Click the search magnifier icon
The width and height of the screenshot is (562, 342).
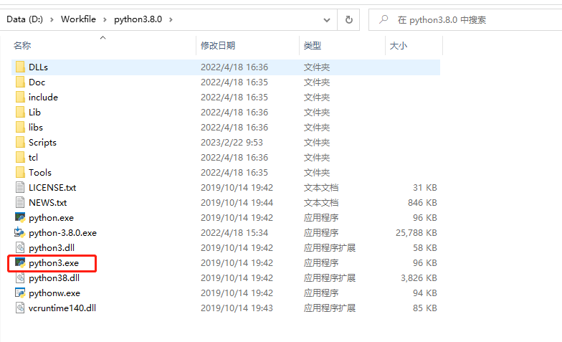click(x=384, y=19)
